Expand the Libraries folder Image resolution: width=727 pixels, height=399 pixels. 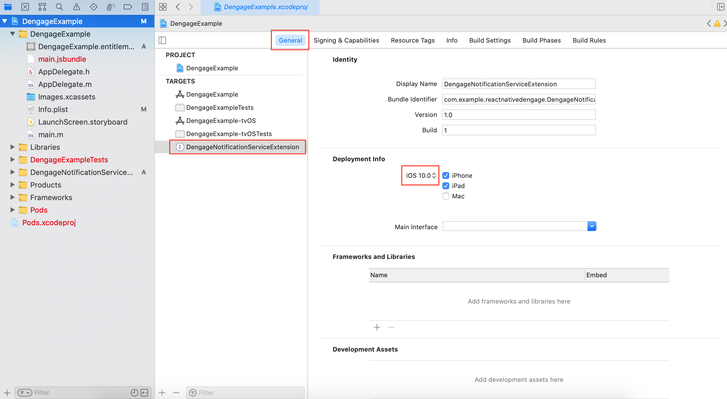[x=13, y=147]
